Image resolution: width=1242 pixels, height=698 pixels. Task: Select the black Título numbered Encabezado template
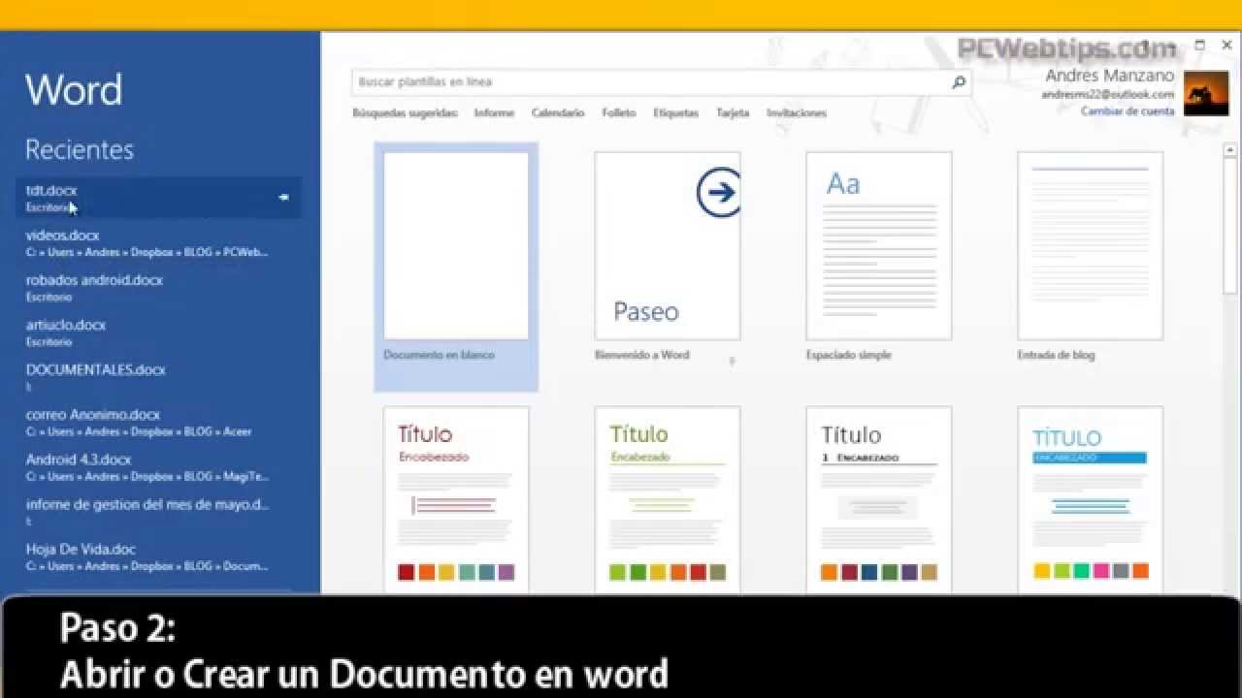879,499
